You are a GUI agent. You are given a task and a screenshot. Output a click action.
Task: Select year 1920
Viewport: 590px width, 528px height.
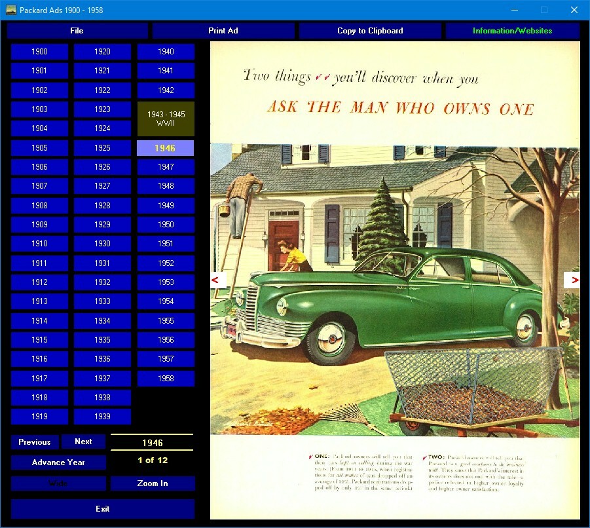102,52
